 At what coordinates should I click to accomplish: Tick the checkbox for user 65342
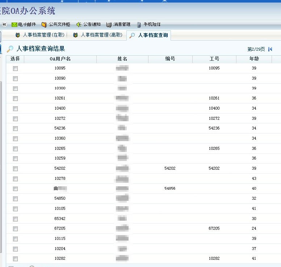tap(16, 219)
